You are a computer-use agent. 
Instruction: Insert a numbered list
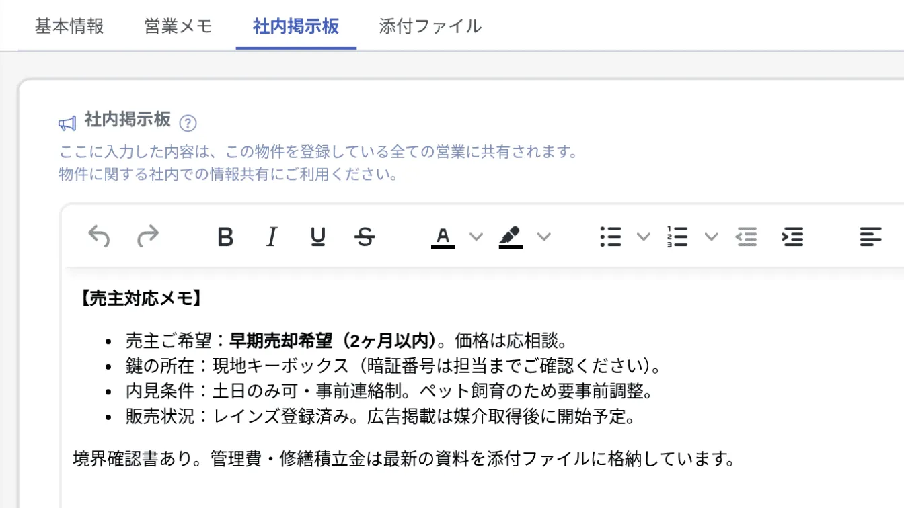coord(677,237)
